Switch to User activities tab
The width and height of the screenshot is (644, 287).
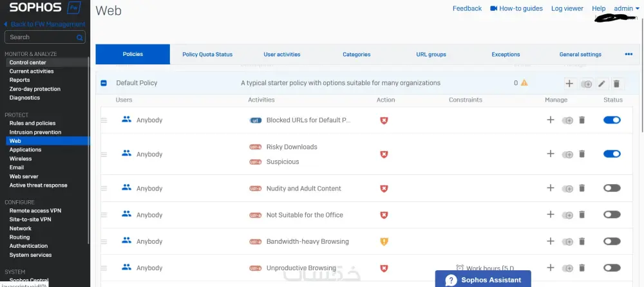[282, 54]
